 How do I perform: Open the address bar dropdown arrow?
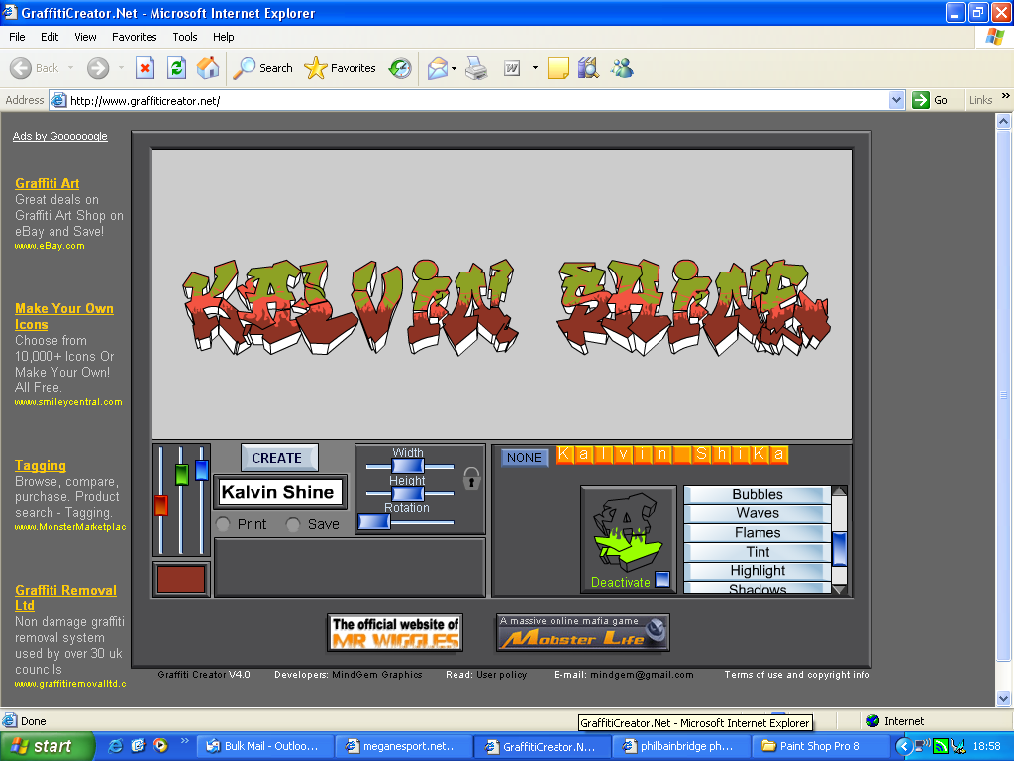click(896, 100)
